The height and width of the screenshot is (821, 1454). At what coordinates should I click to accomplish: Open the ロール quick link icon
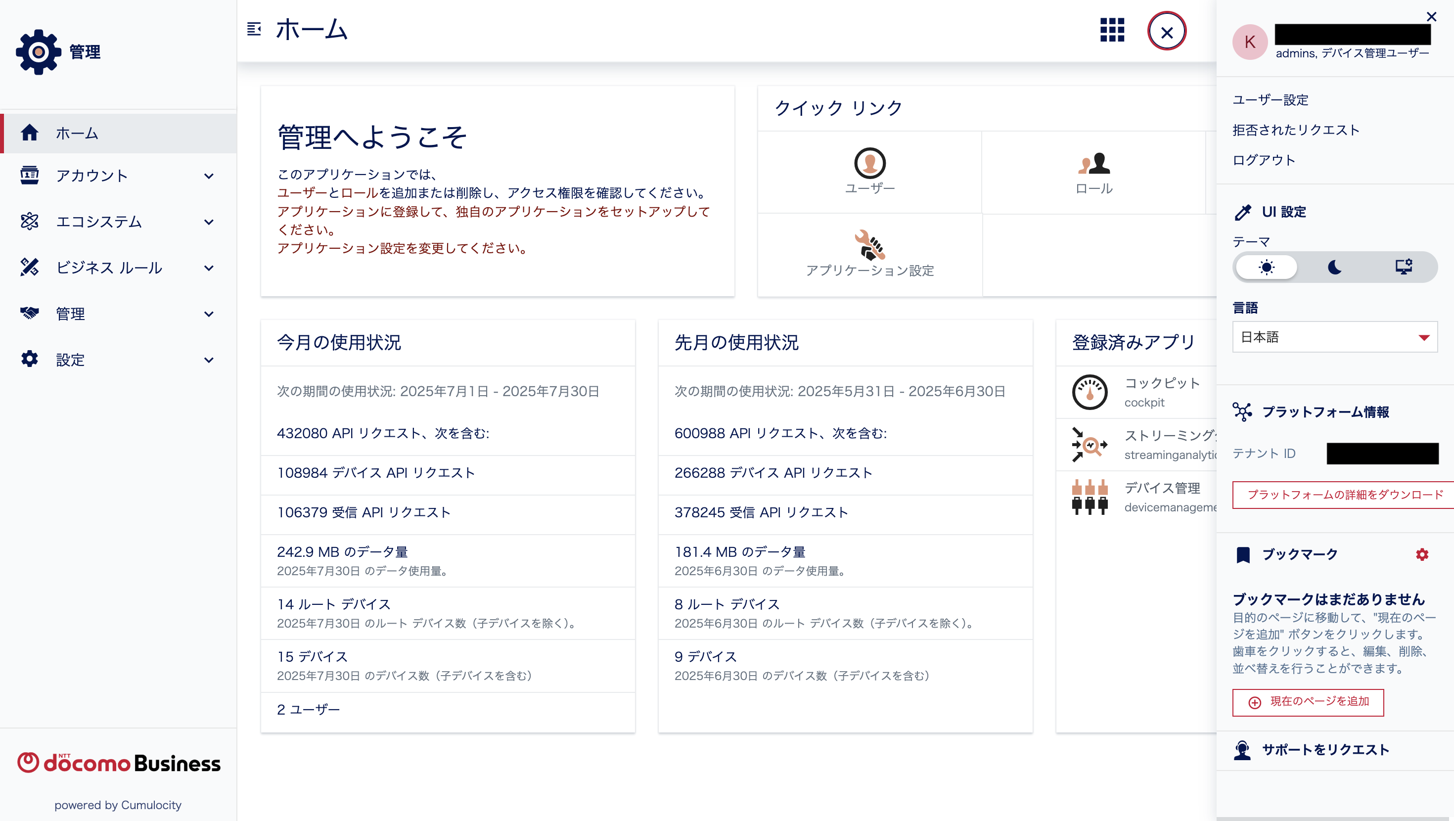coord(1094,163)
